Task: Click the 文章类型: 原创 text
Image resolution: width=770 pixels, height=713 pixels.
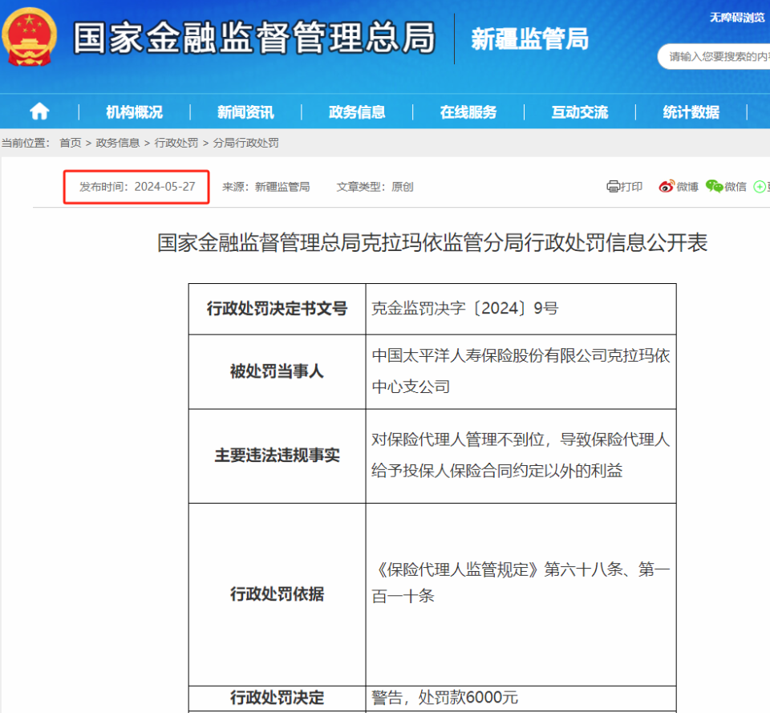Action: click(x=375, y=187)
